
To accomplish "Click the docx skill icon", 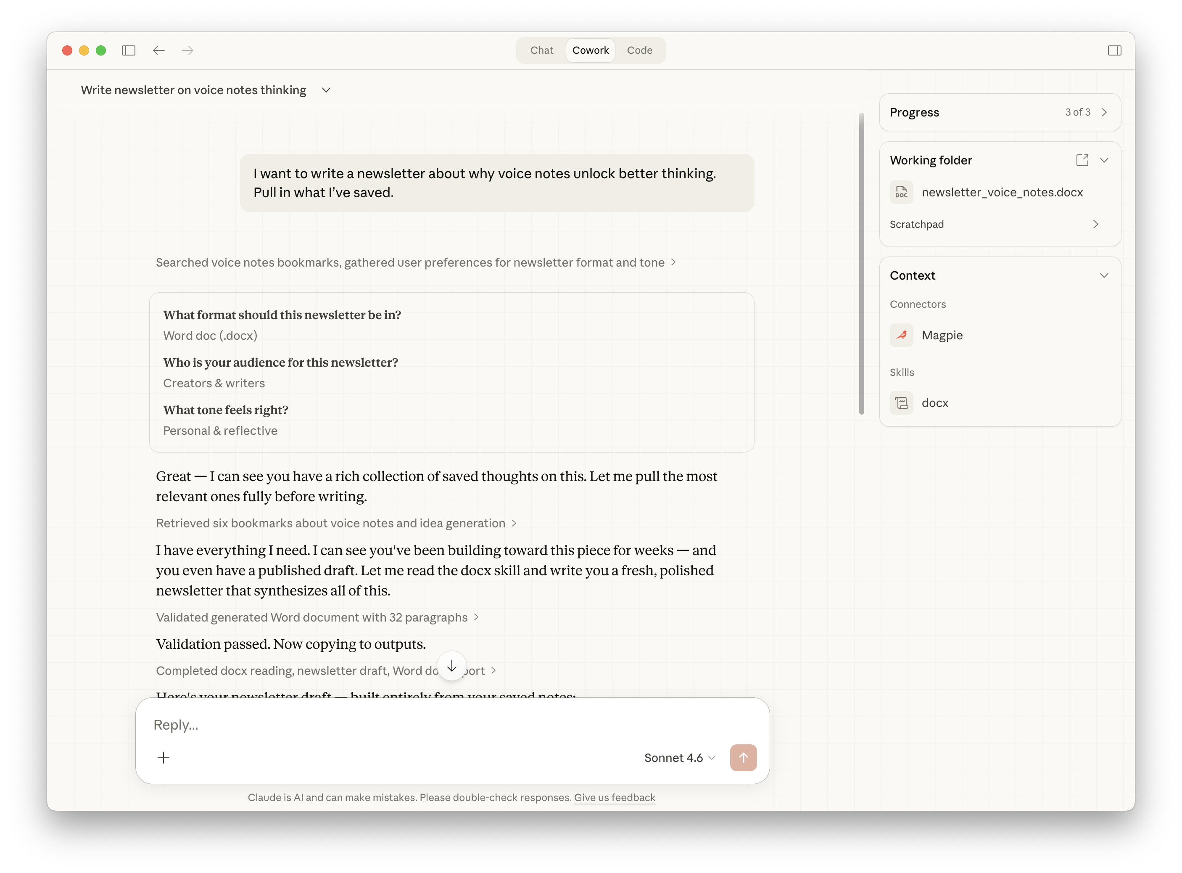I will (901, 403).
